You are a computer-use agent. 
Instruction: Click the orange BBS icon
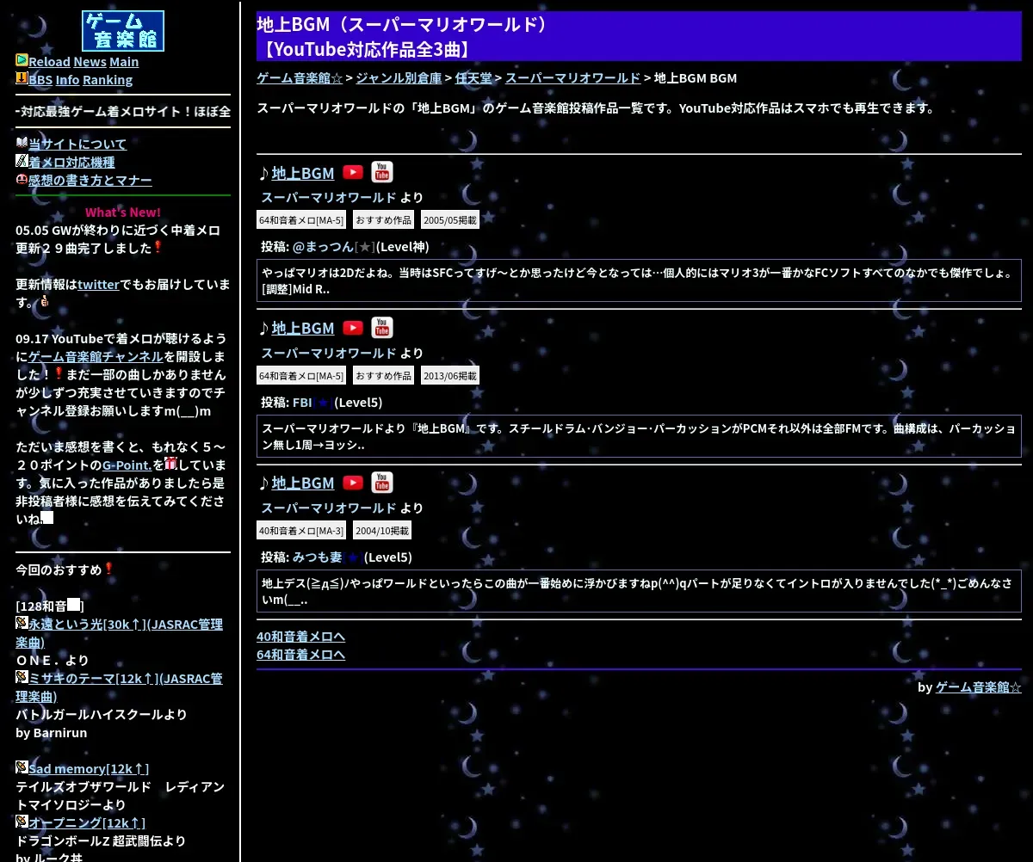[22, 78]
